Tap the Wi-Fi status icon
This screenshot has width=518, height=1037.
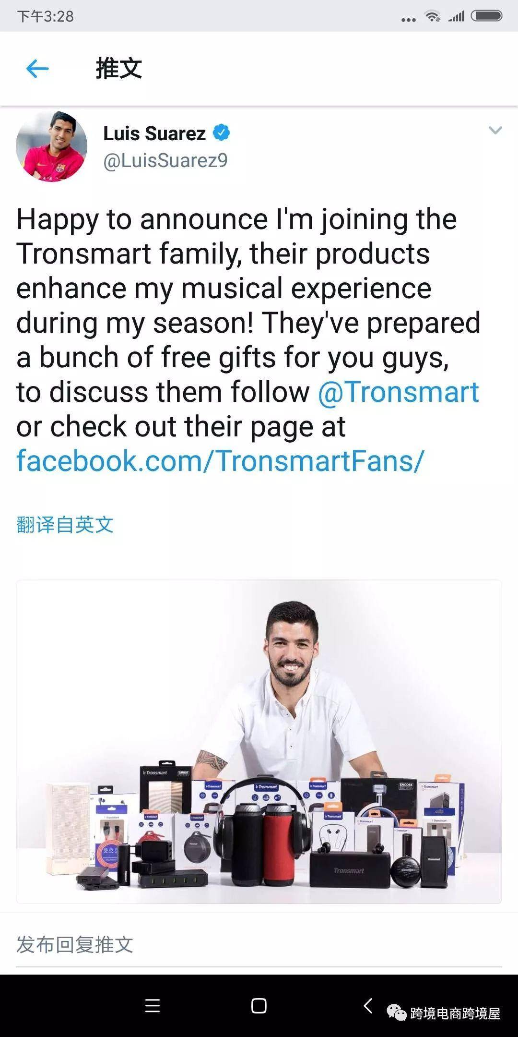(433, 17)
